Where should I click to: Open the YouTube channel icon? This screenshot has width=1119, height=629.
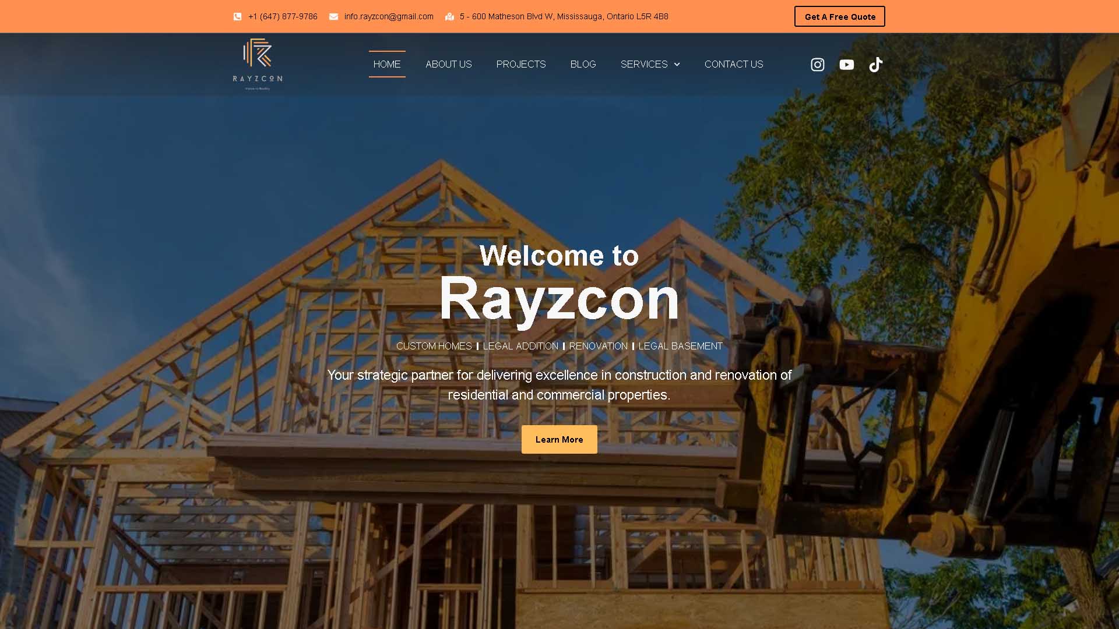point(846,65)
